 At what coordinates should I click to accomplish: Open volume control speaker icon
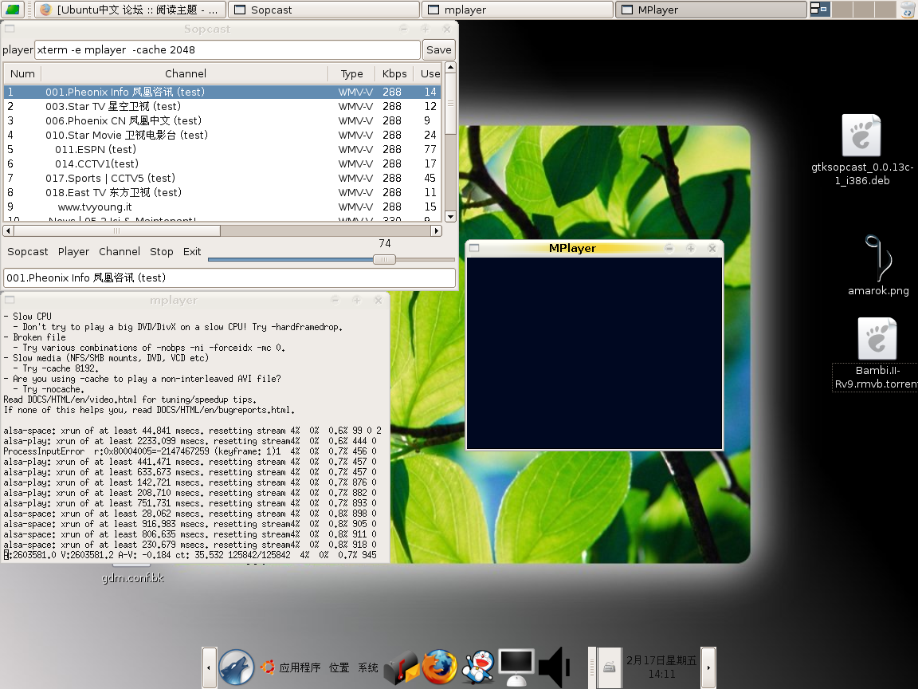(554, 667)
